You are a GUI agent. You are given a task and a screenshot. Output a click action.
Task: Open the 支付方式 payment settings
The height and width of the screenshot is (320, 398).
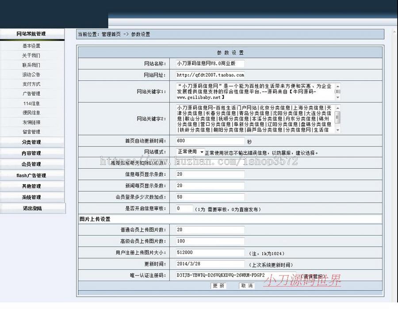click(x=31, y=84)
